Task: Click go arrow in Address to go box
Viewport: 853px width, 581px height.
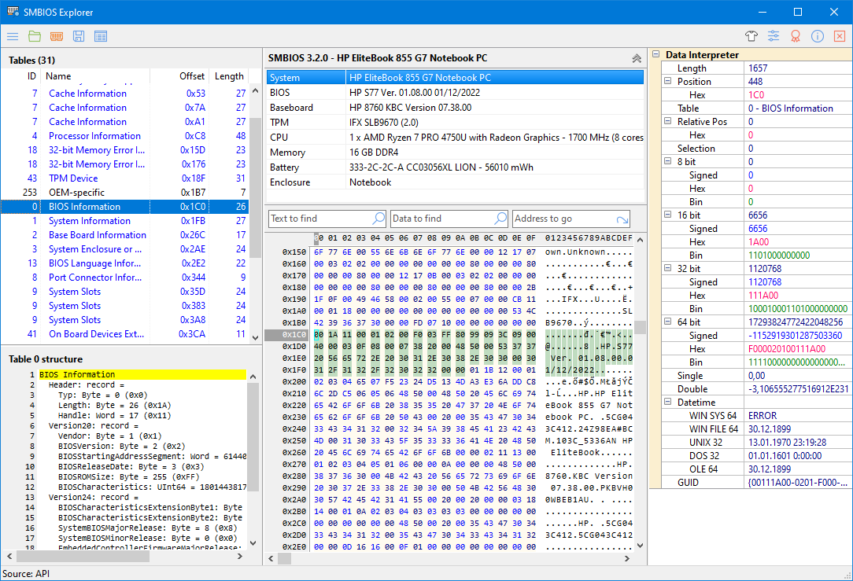Action: coord(622,219)
